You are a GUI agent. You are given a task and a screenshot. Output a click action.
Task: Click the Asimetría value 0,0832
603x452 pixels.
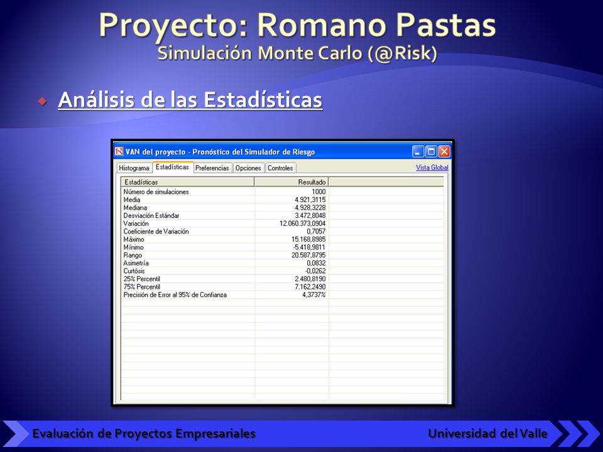(316, 263)
